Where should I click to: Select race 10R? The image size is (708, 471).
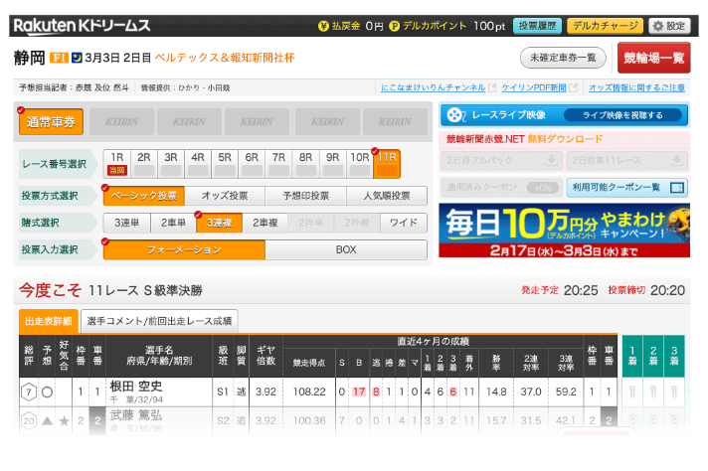pyautogui.click(x=360, y=164)
